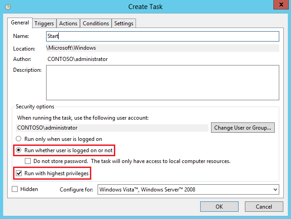Expand the Configure for dropdown

[x=188, y=190]
